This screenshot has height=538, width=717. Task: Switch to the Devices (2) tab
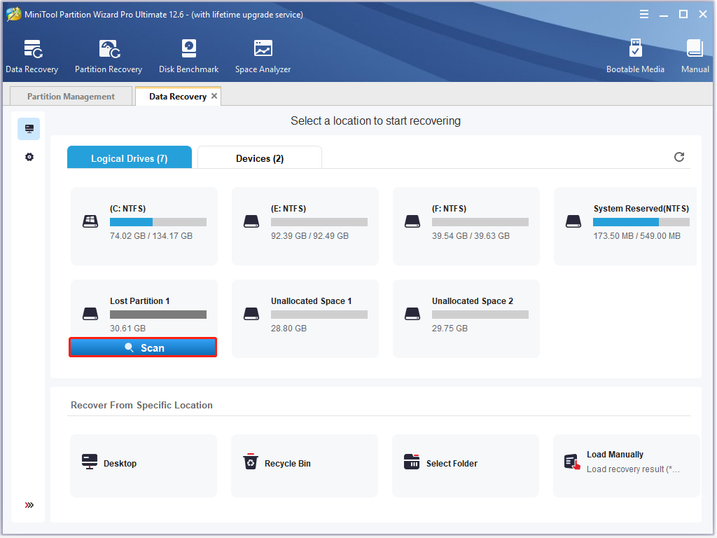[259, 158]
